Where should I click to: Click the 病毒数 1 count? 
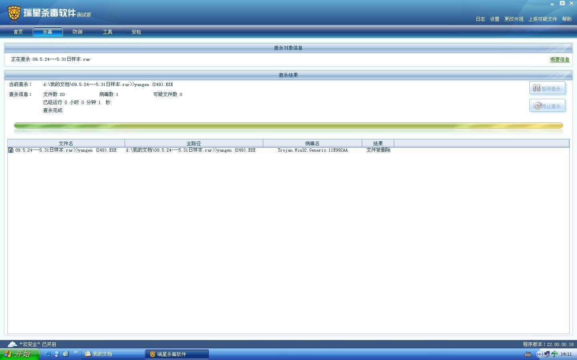[109, 94]
